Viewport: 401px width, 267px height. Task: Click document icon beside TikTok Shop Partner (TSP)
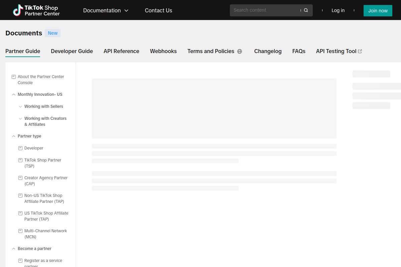point(20,160)
